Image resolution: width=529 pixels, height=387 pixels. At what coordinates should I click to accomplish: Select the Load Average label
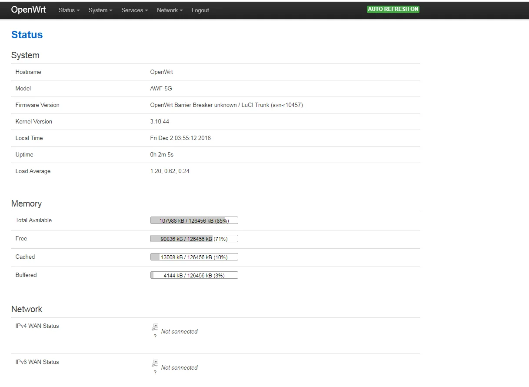pyautogui.click(x=33, y=171)
